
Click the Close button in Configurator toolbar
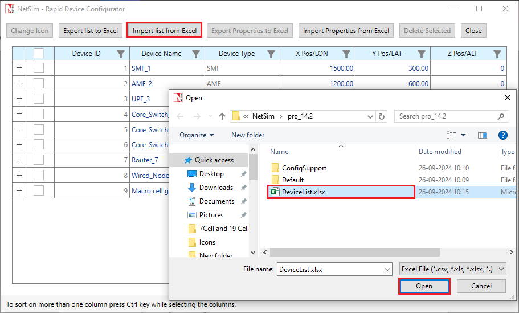(473, 31)
